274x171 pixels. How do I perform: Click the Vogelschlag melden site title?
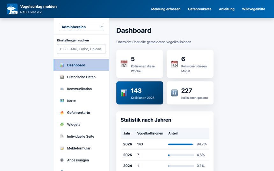(x=39, y=7)
